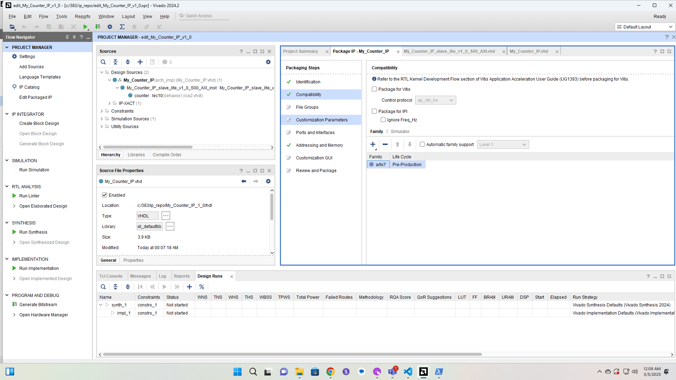Viewport: 676px width, 380px height.
Task: Switch to the Tcl Console tab
Action: click(111, 276)
